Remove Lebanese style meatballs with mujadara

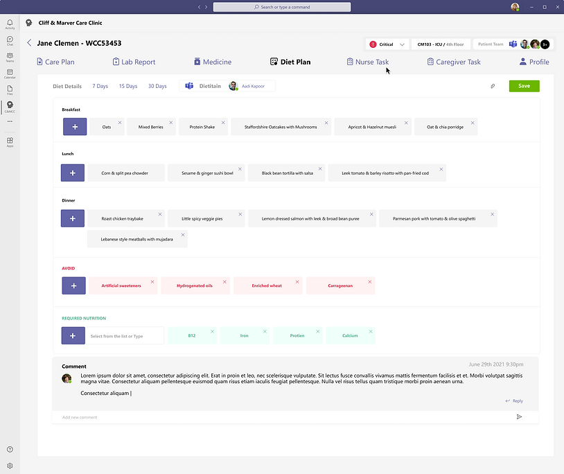pyautogui.click(x=183, y=234)
